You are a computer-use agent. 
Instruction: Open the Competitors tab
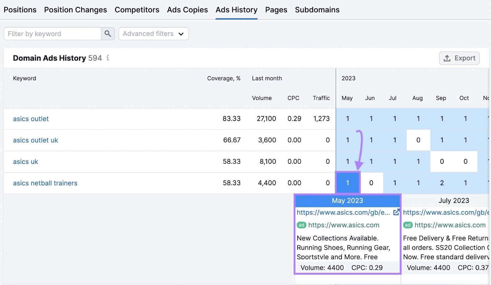tap(137, 9)
